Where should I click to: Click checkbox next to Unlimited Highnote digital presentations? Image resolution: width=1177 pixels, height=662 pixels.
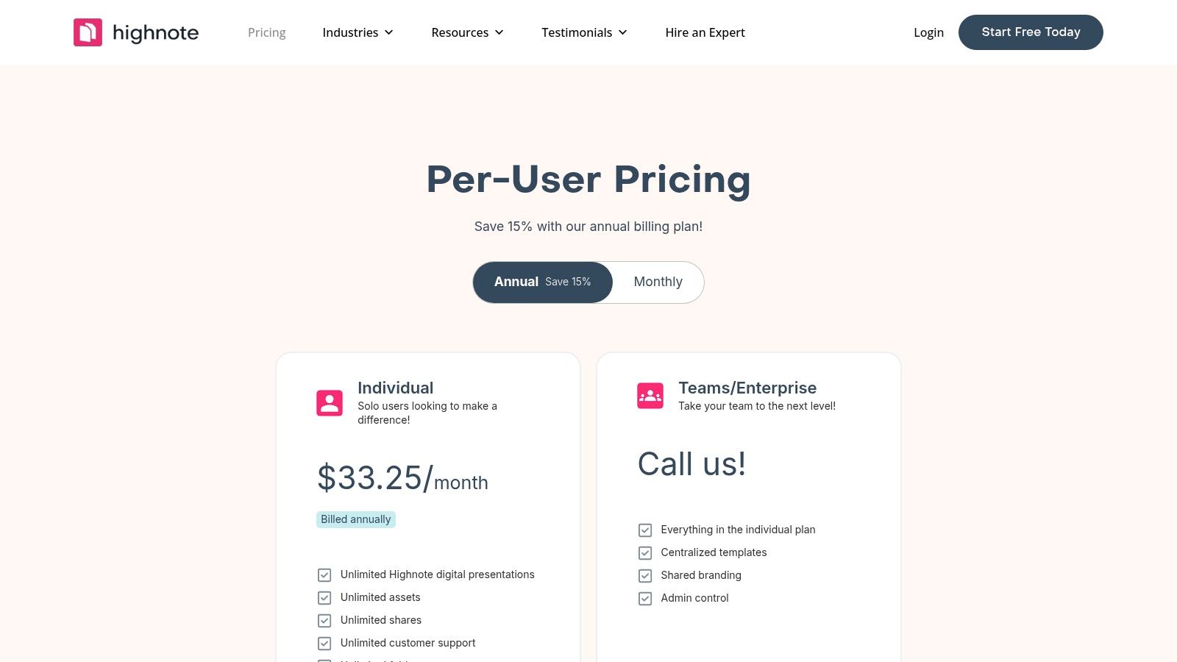[324, 575]
